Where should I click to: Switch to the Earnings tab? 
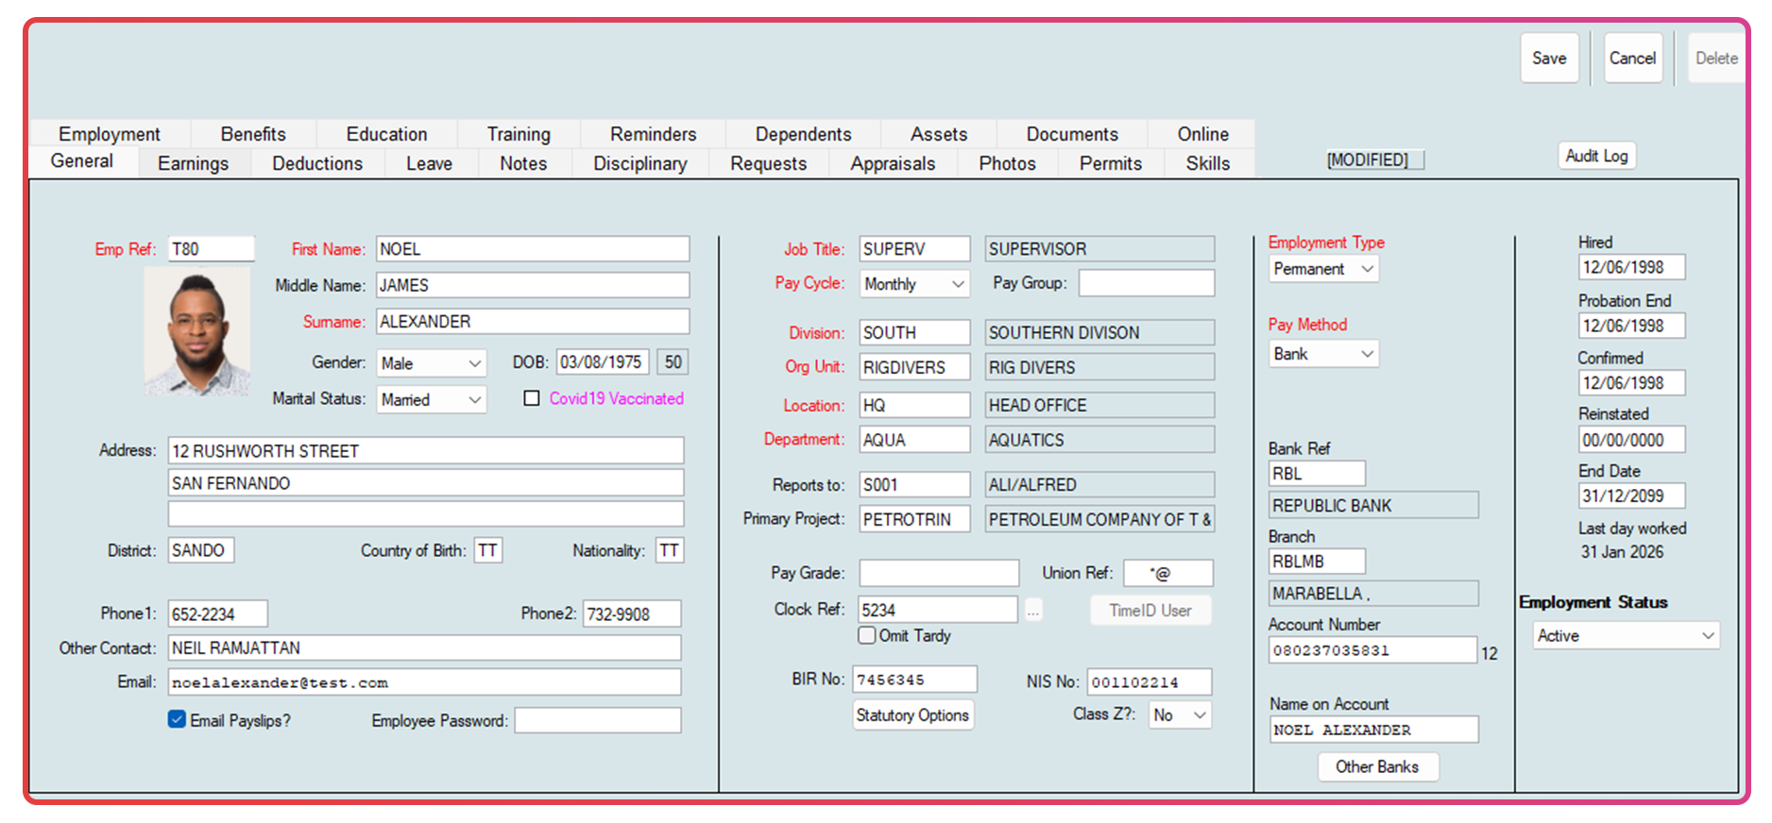coord(193,163)
